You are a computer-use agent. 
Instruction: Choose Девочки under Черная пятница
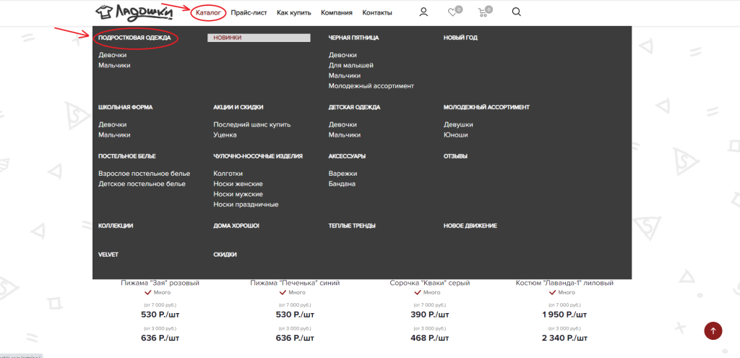click(343, 55)
